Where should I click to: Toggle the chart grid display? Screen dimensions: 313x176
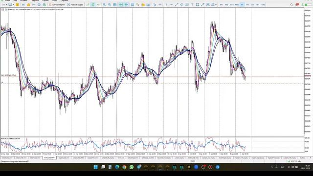pos(115,4)
